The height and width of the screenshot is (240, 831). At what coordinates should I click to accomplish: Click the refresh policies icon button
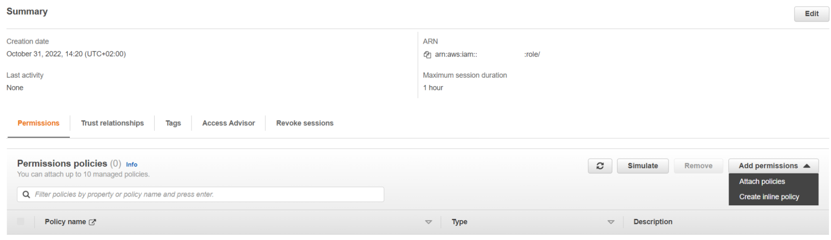pyautogui.click(x=599, y=166)
